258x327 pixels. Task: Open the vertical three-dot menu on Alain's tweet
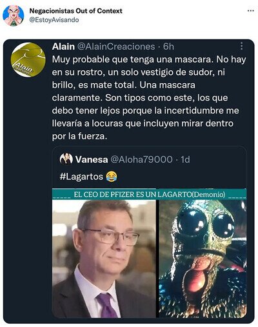click(242, 46)
